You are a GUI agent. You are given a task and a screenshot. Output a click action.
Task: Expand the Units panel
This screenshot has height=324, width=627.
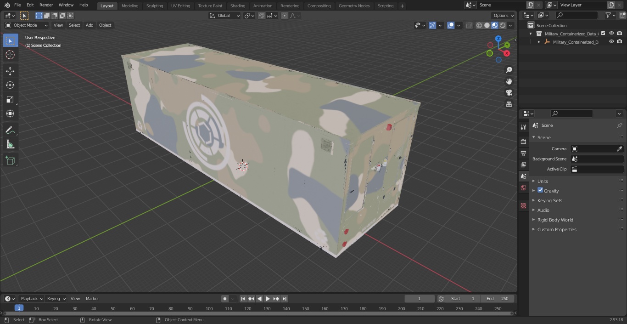pos(543,181)
